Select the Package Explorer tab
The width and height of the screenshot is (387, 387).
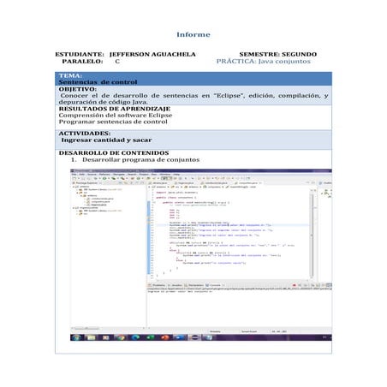tap(85, 183)
